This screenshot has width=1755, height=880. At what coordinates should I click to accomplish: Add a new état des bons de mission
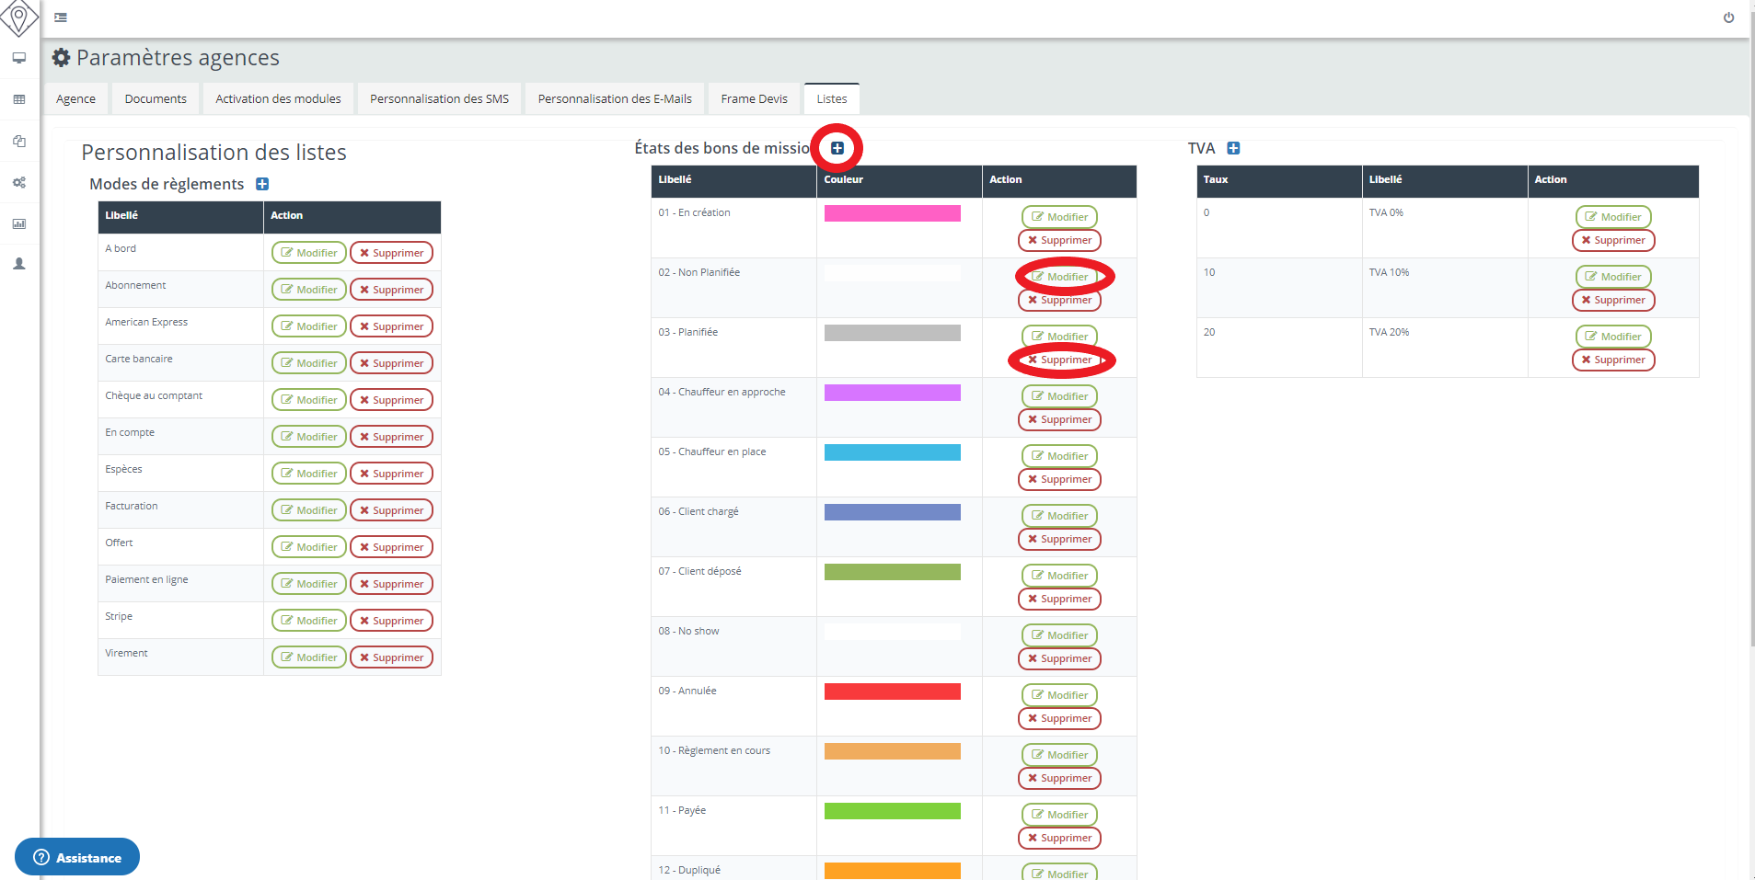coord(837,148)
